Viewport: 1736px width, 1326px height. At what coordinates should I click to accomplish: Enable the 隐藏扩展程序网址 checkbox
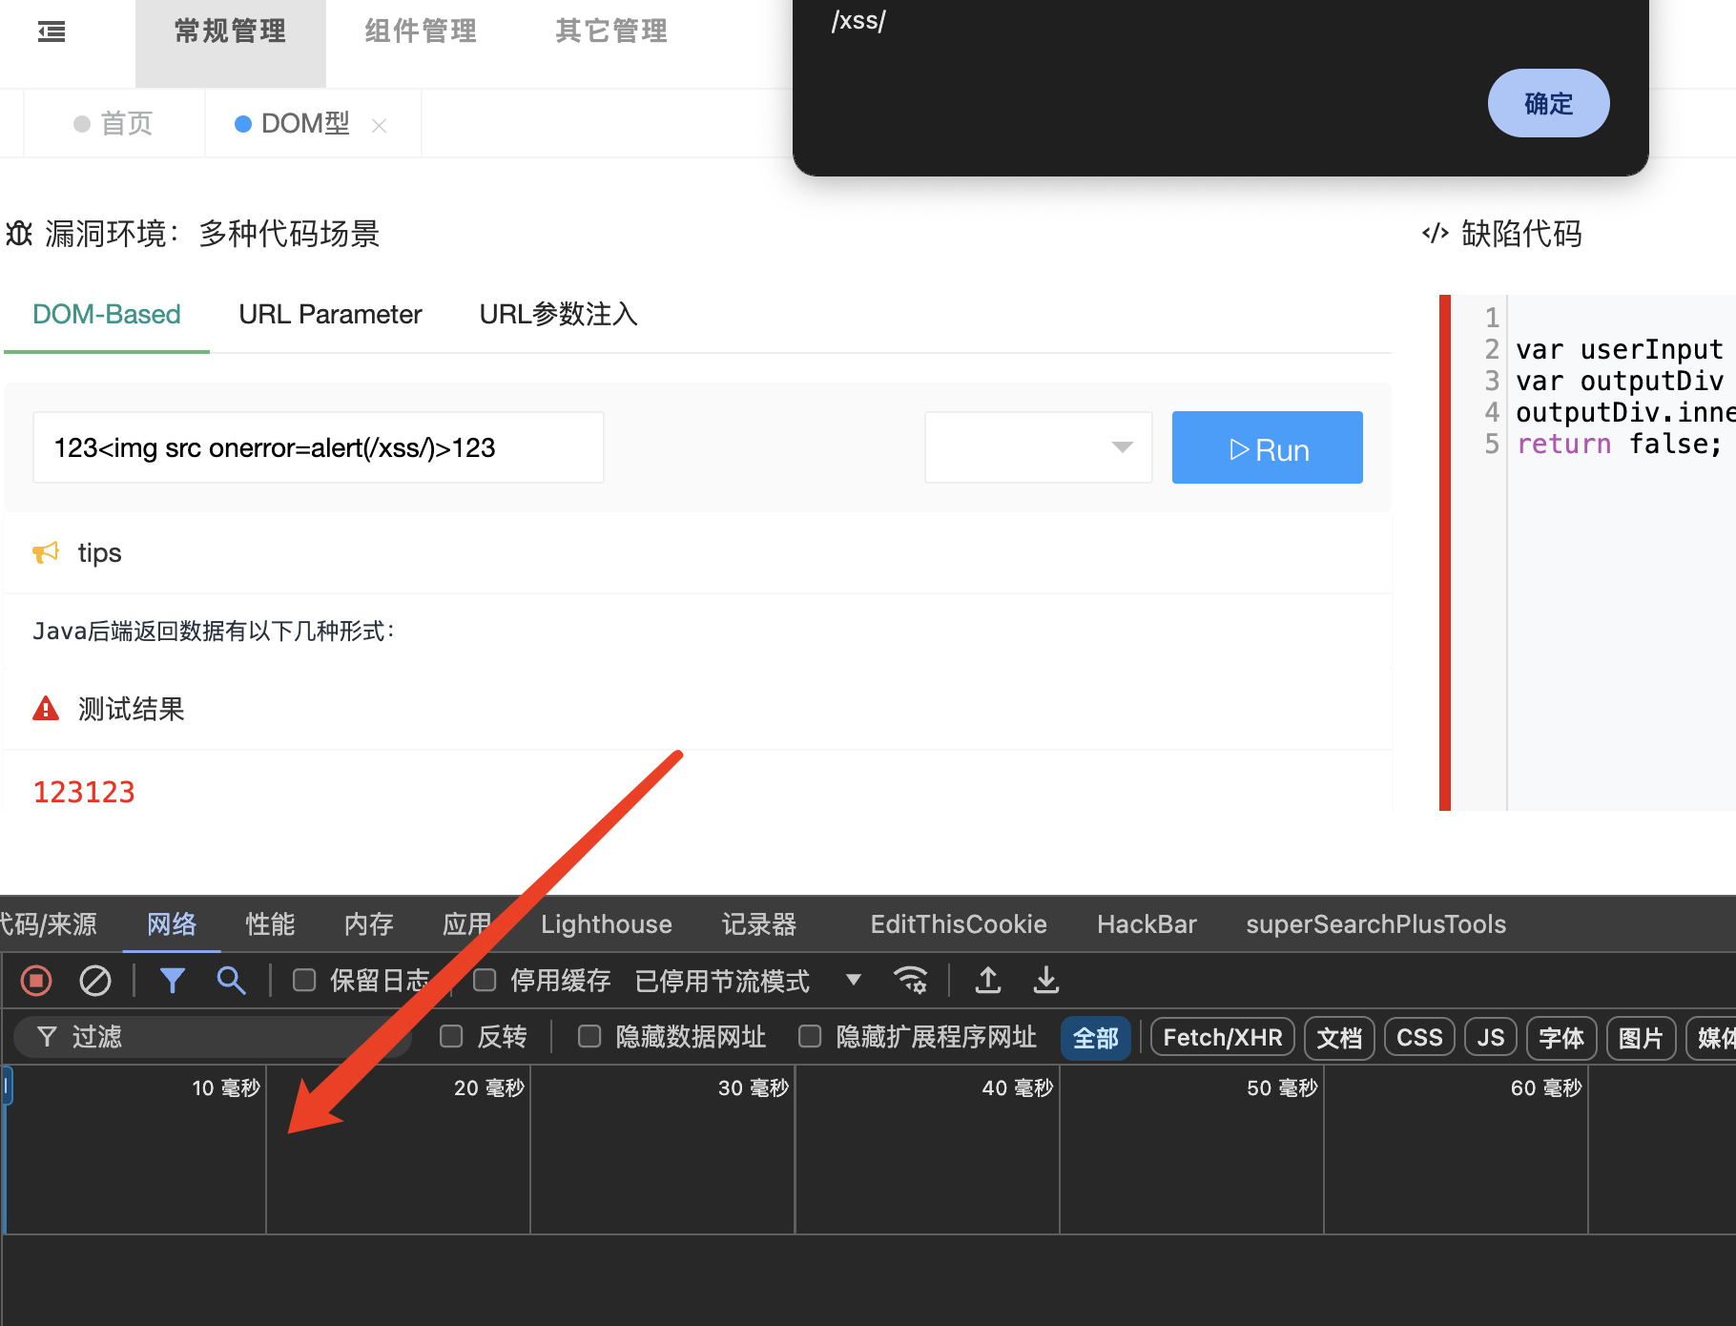(810, 1037)
